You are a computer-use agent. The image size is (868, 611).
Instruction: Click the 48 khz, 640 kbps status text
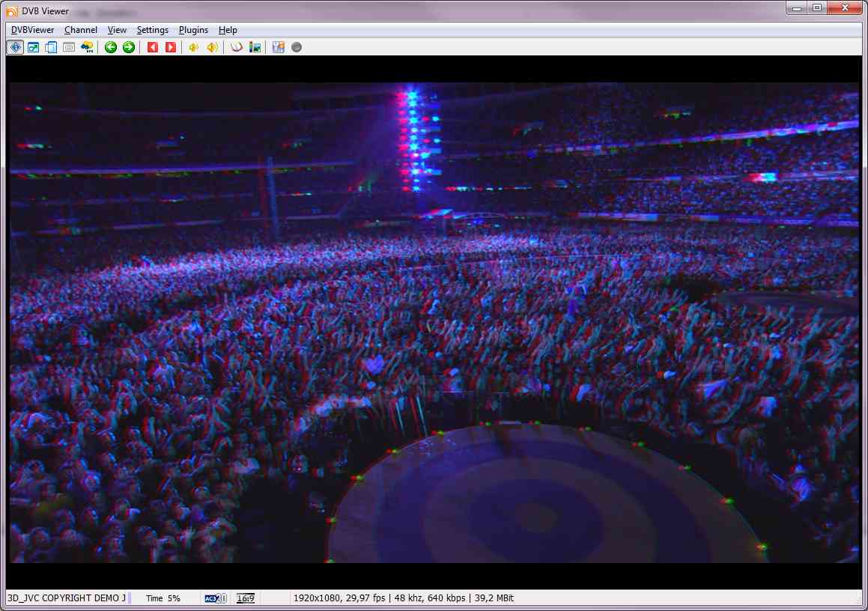430,598
